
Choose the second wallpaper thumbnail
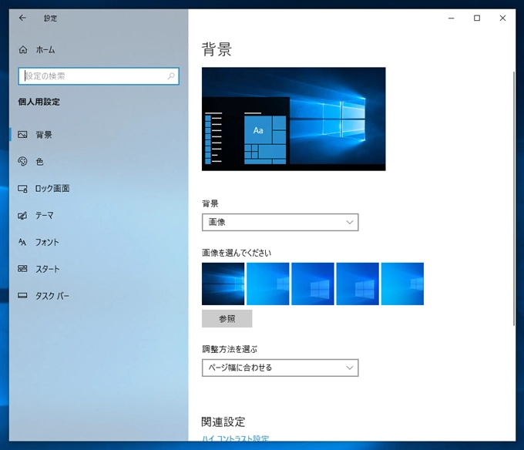click(x=267, y=284)
